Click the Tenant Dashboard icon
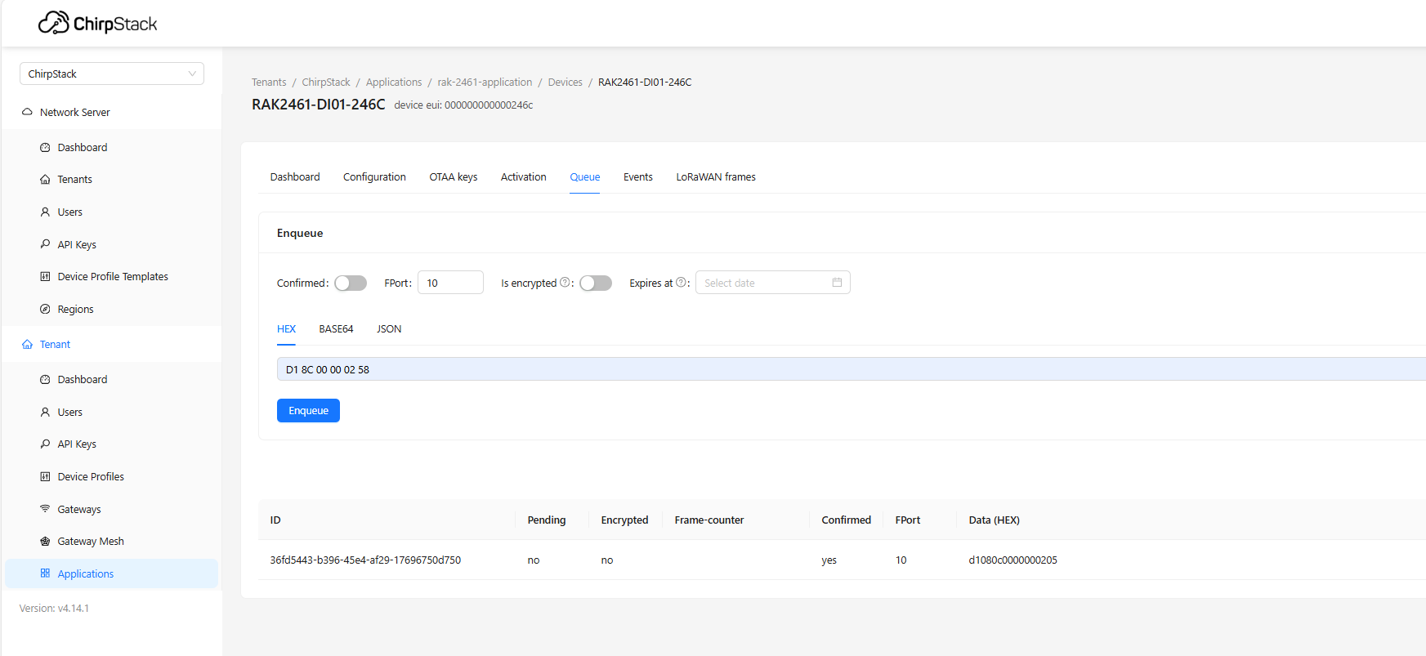 [45, 380]
